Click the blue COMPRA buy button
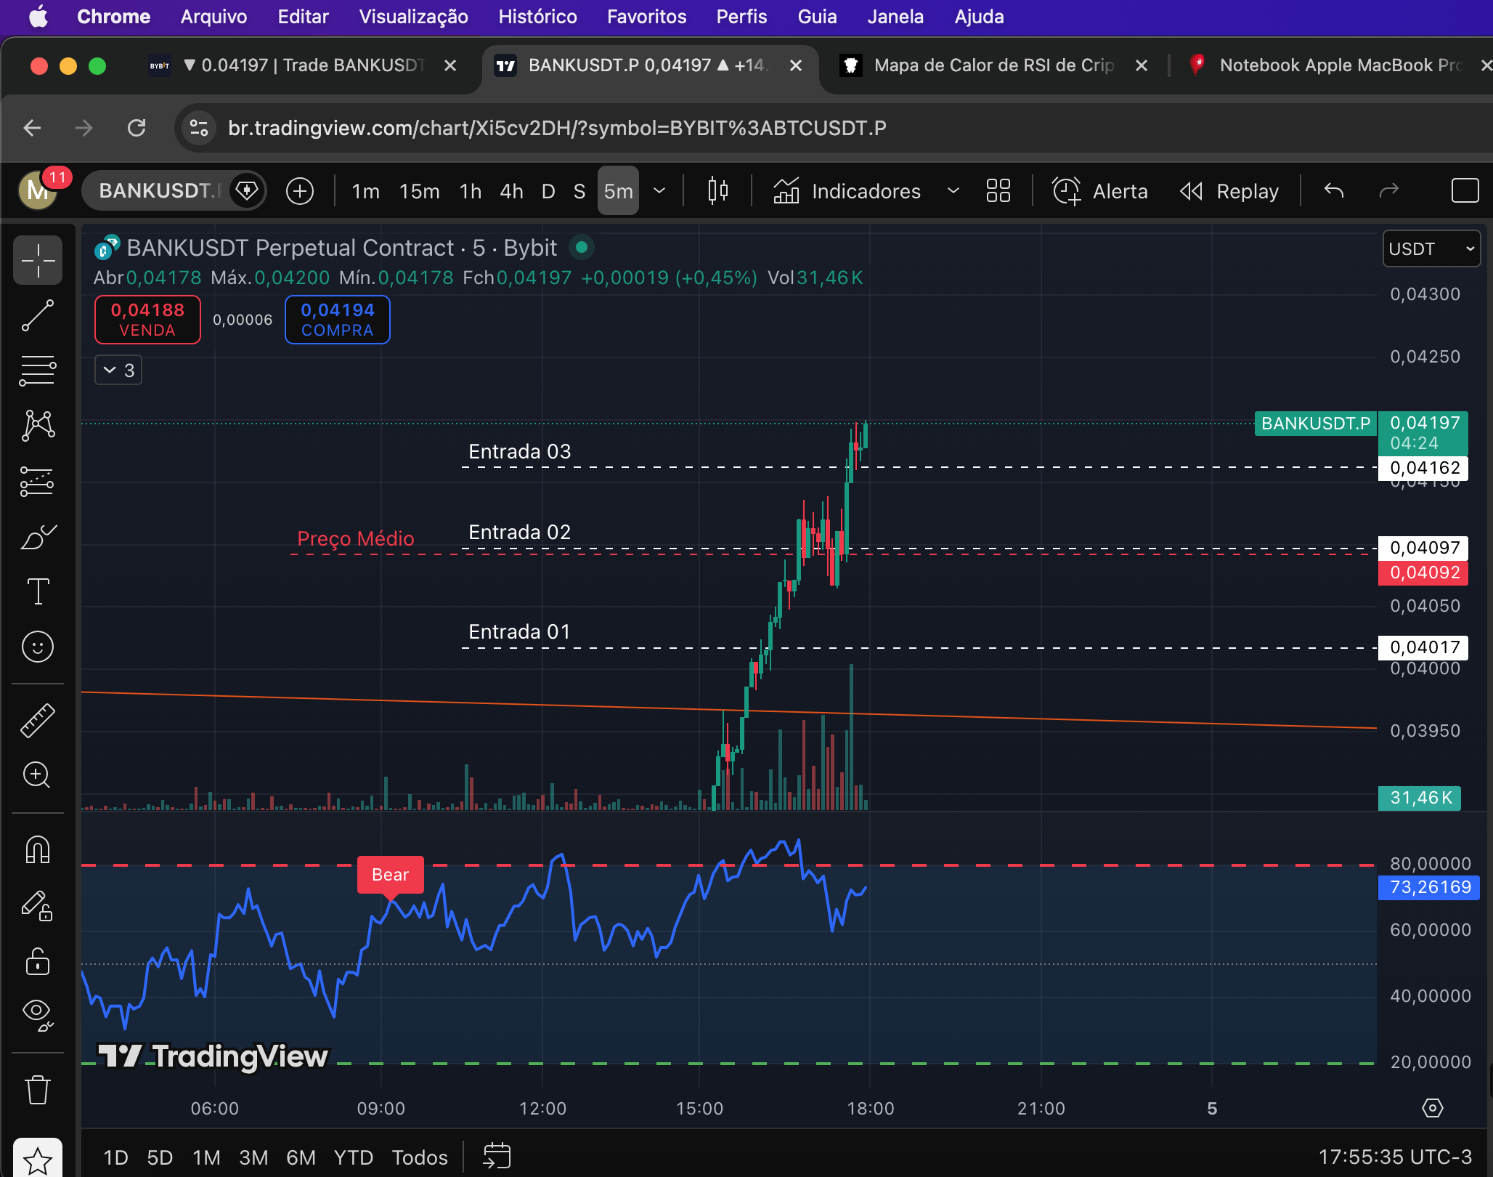The width and height of the screenshot is (1493, 1177). click(x=337, y=320)
